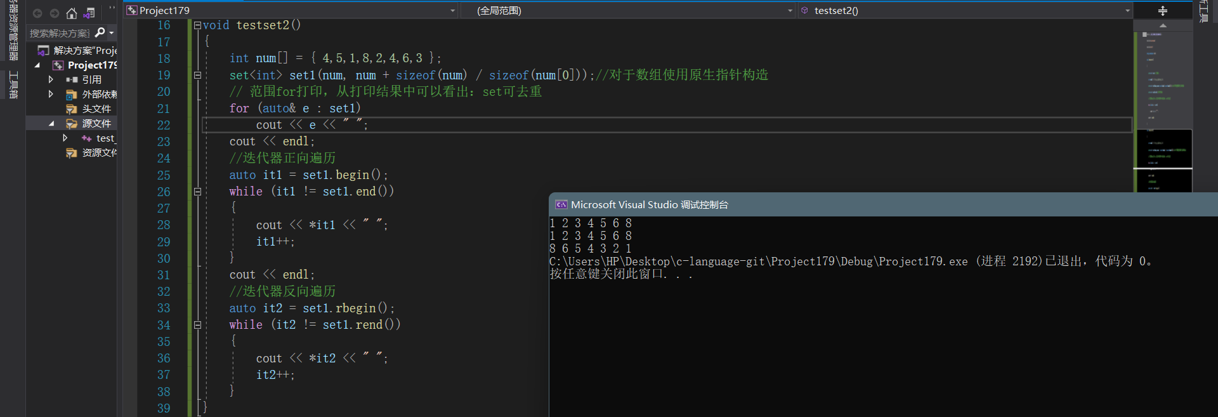Open the Project179 project dropdown in the navigation bar
This screenshot has height=417, width=1218.
[452, 11]
